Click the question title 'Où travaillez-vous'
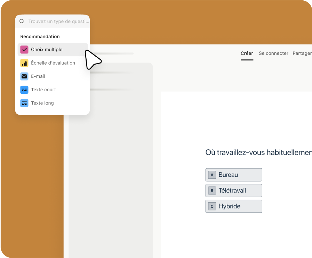Viewport: 312px width, 258px height. (258, 153)
